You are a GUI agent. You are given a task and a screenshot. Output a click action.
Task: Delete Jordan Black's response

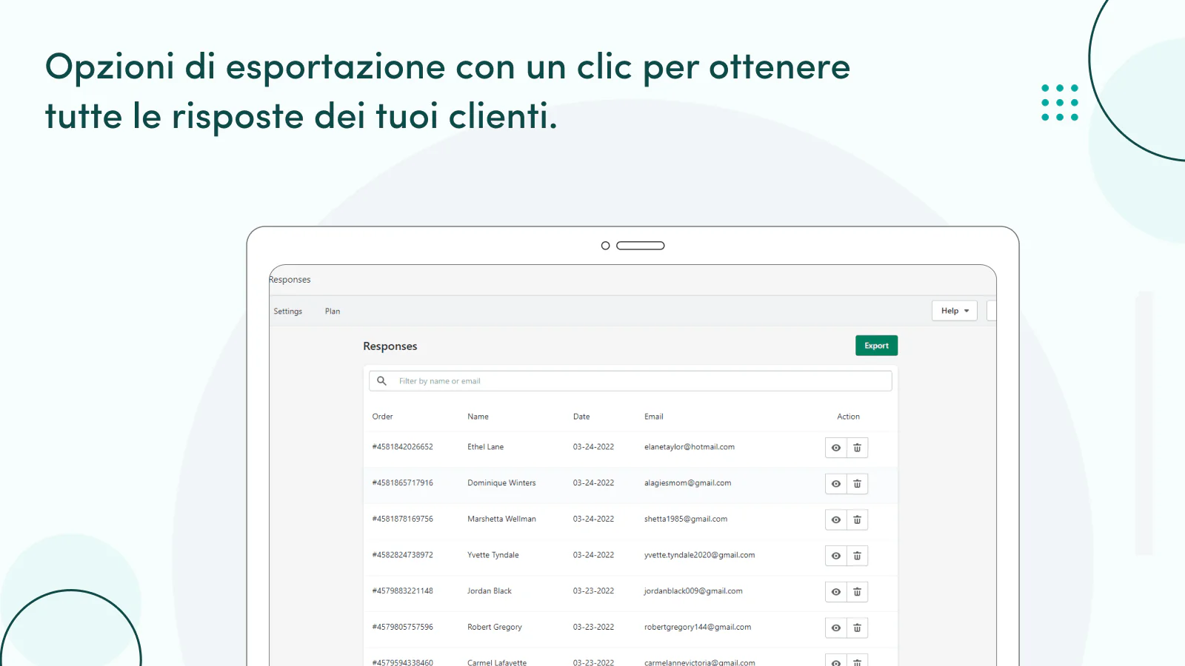pos(857,592)
